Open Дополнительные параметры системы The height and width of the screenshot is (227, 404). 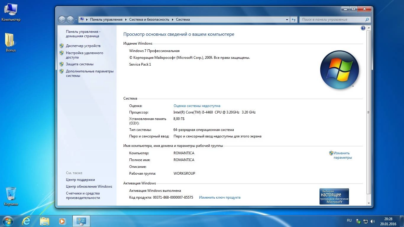click(90, 73)
